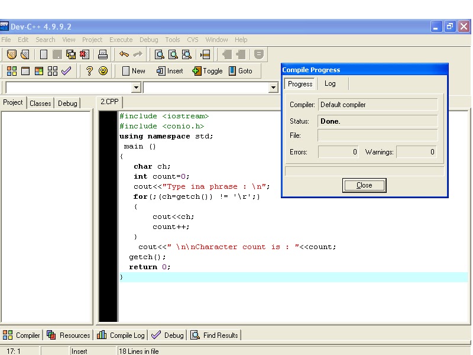Click the first magnifier Find icon

click(159, 54)
